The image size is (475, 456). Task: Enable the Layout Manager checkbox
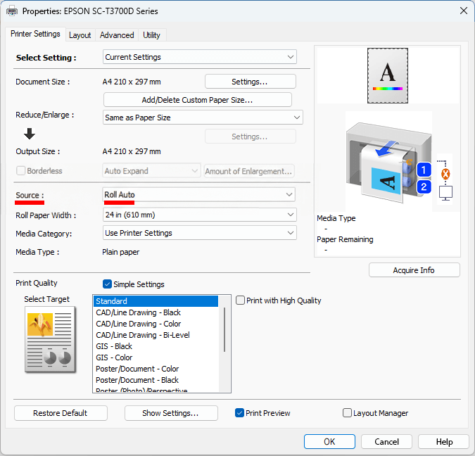click(347, 412)
